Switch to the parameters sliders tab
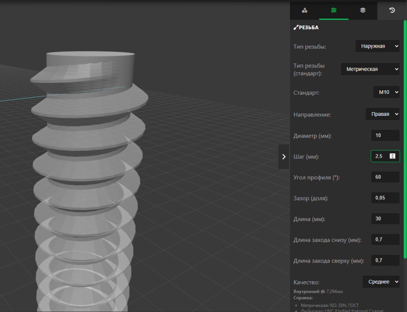Screen dimensions: 407x312 coord(334,10)
